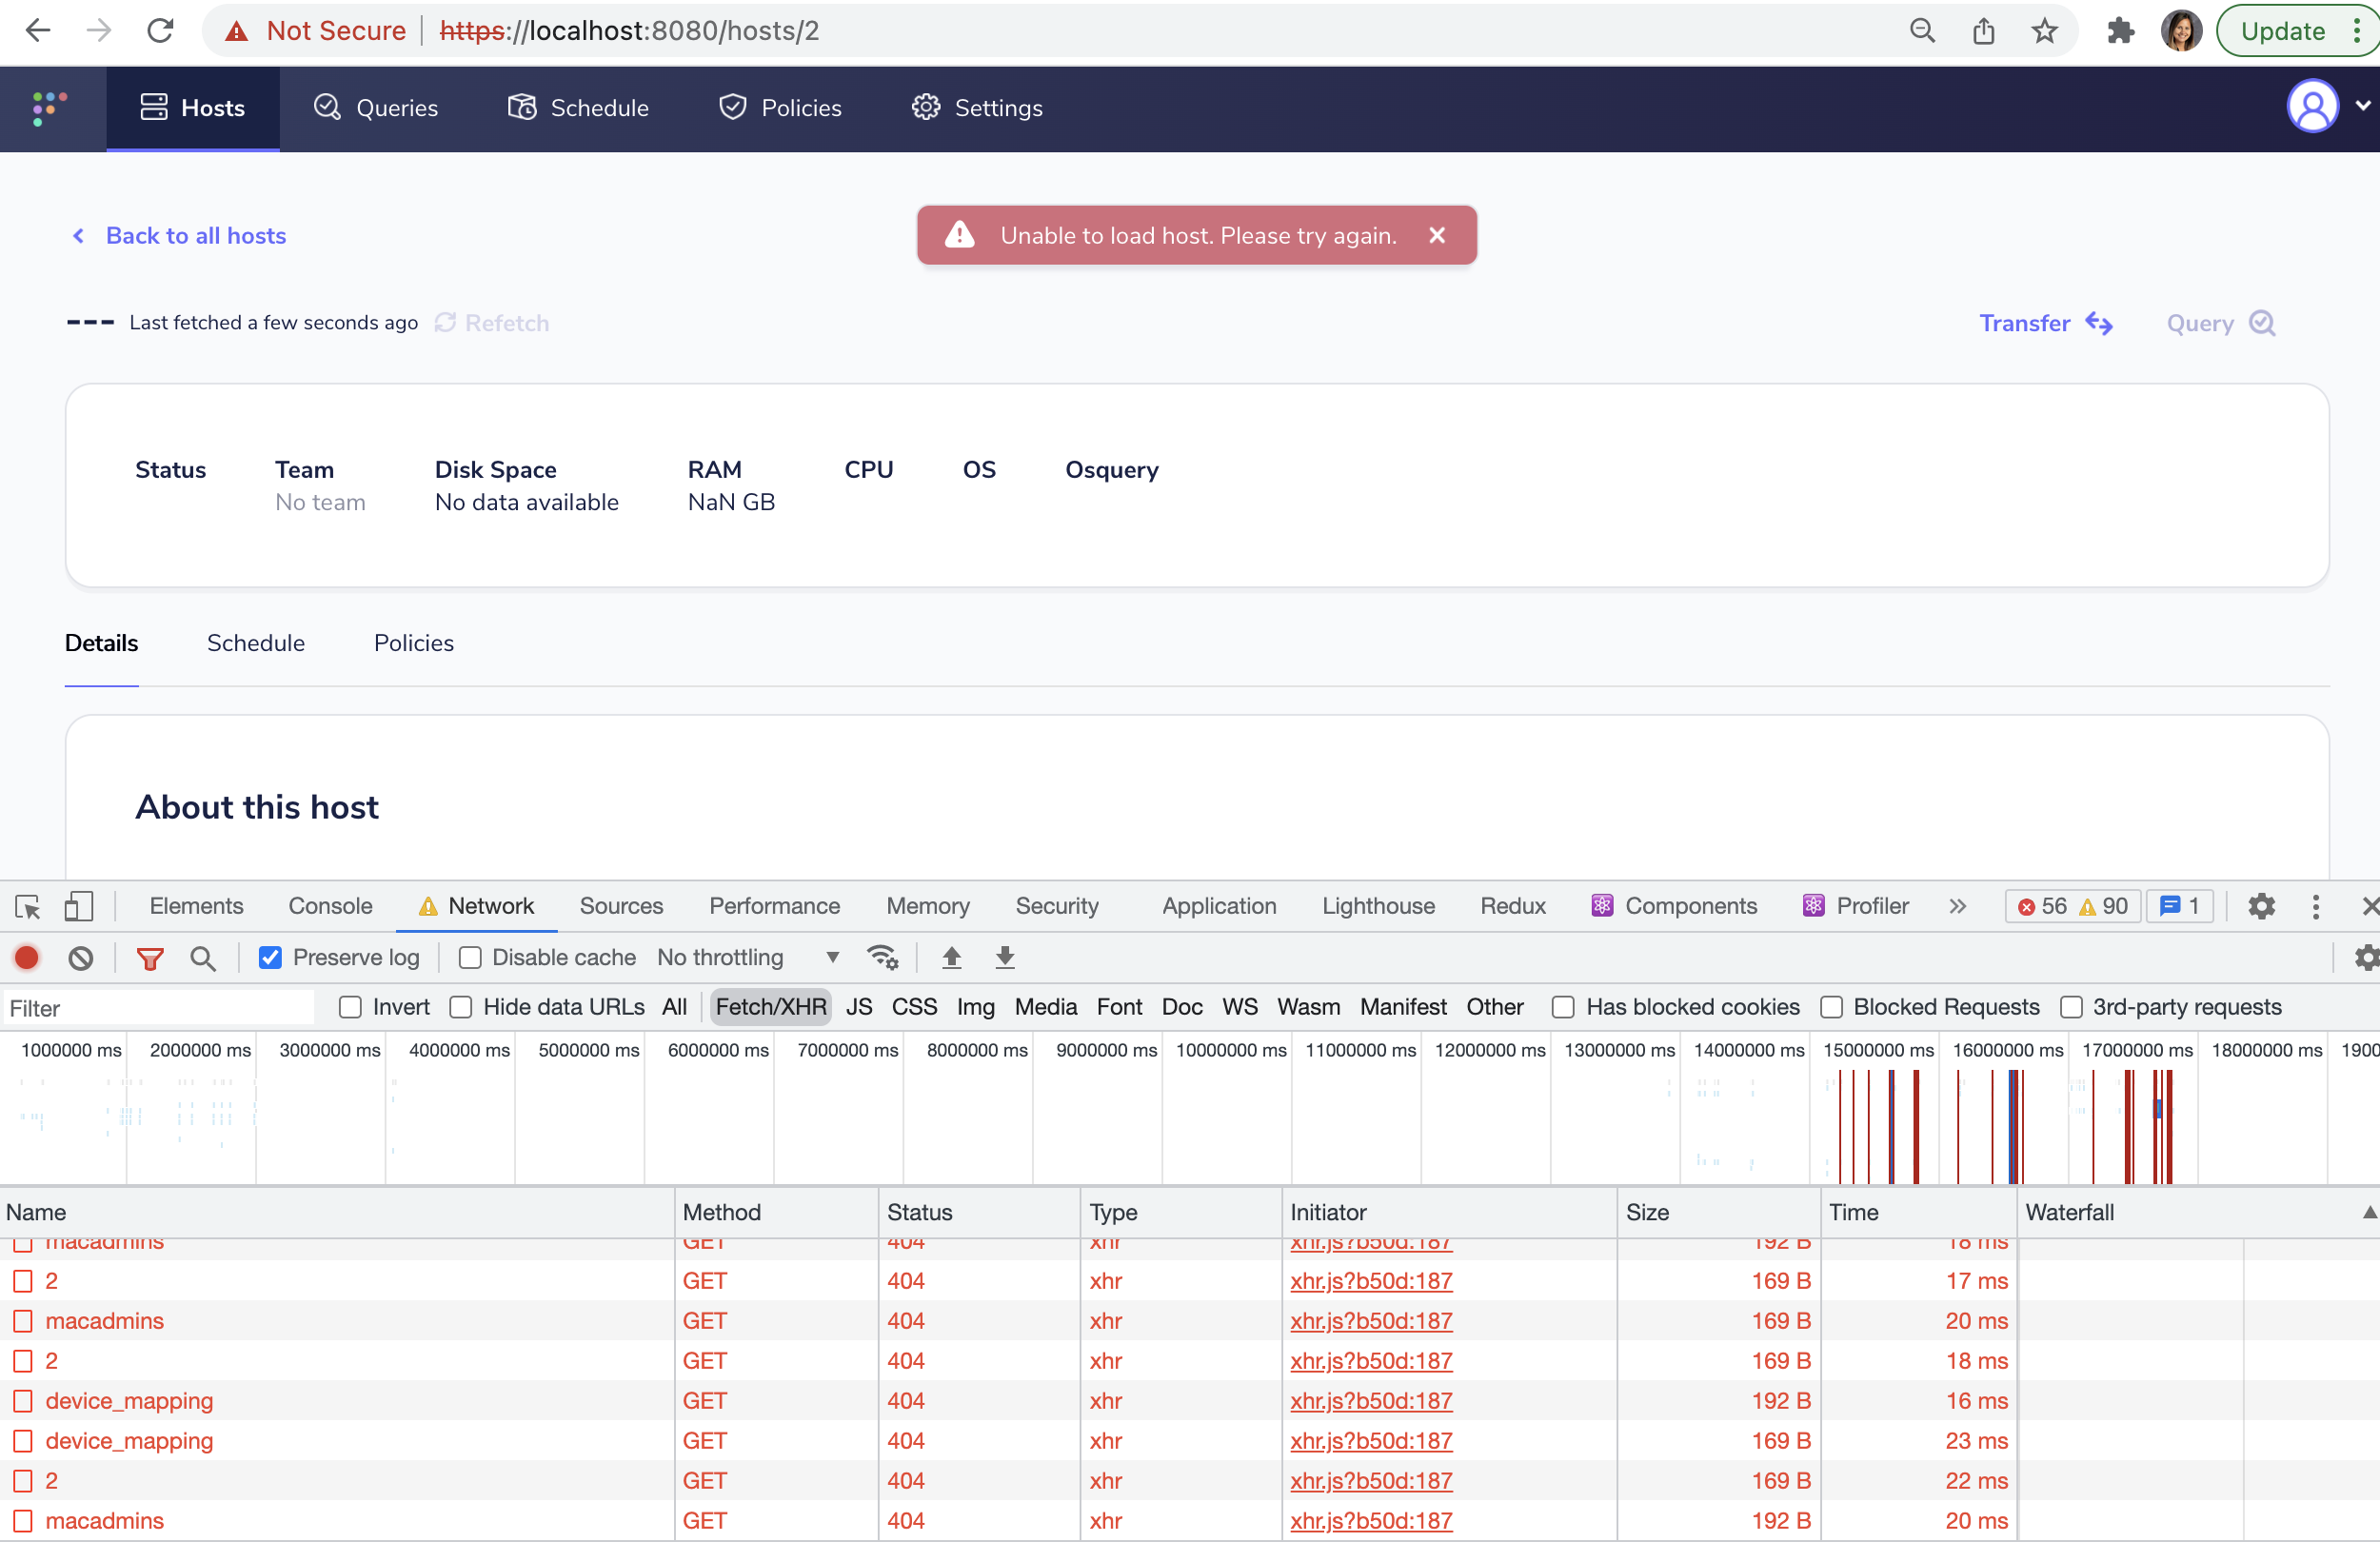Open the network search magnifier
Viewport: 2380px width, 1542px height.
[x=203, y=957]
